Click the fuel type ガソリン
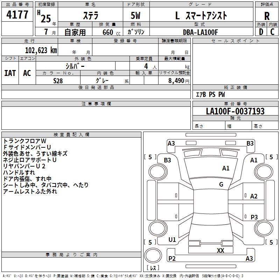The height and width of the screenshot is (280, 280). coord(136,32)
